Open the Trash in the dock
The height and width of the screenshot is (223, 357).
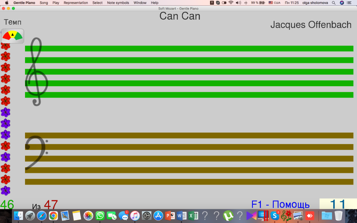339,216
